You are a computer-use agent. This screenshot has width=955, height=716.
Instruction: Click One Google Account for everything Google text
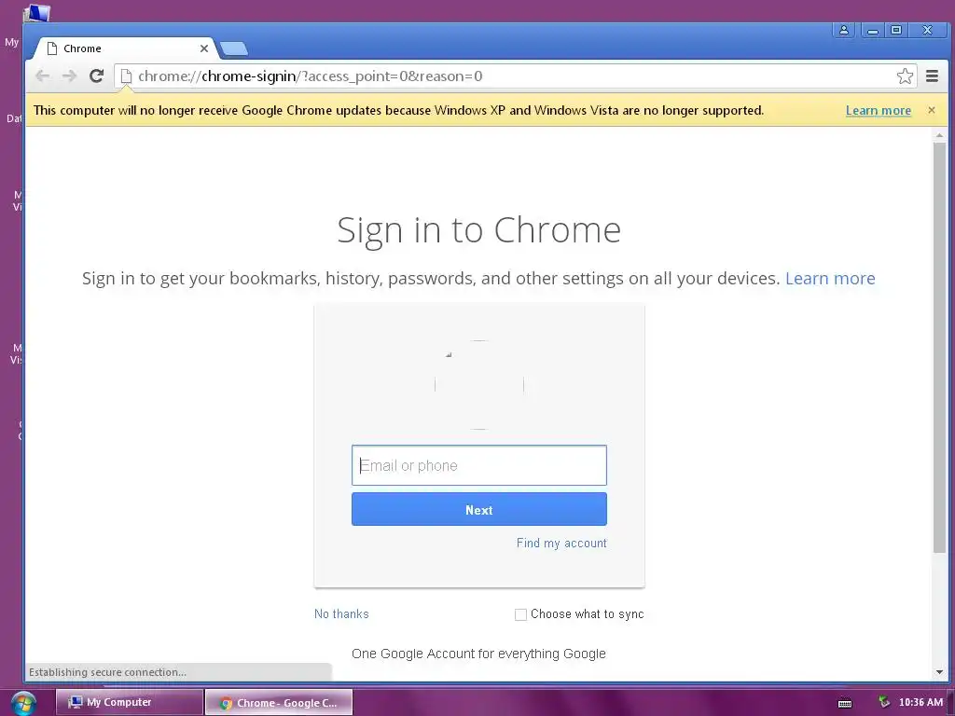[478, 654]
